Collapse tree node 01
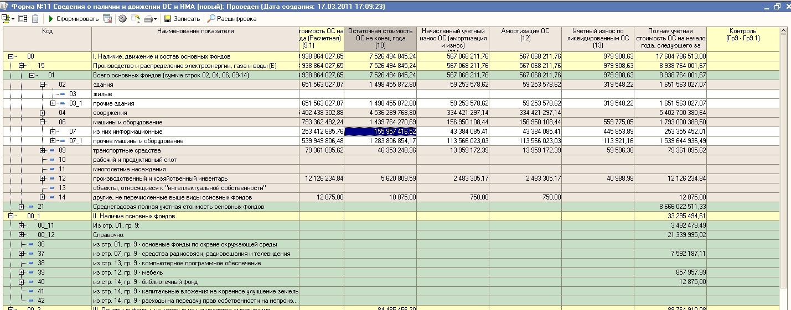791x310 pixels. pyautogui.click(x=32, y=75)
